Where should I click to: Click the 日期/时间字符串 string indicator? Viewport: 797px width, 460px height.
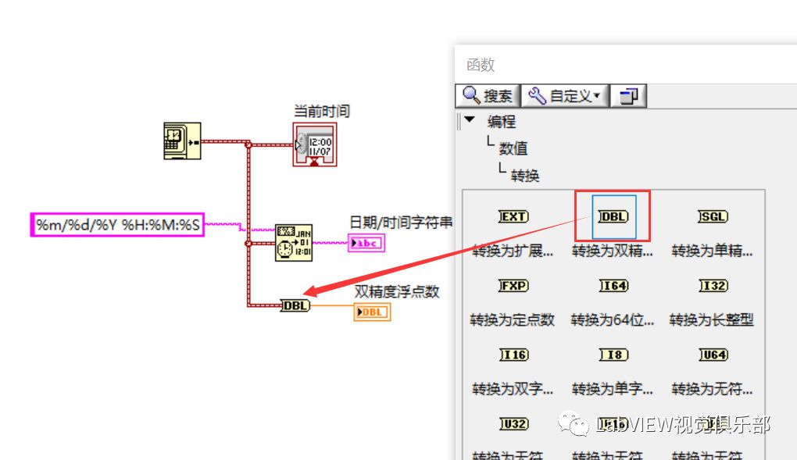click(367, 243)
